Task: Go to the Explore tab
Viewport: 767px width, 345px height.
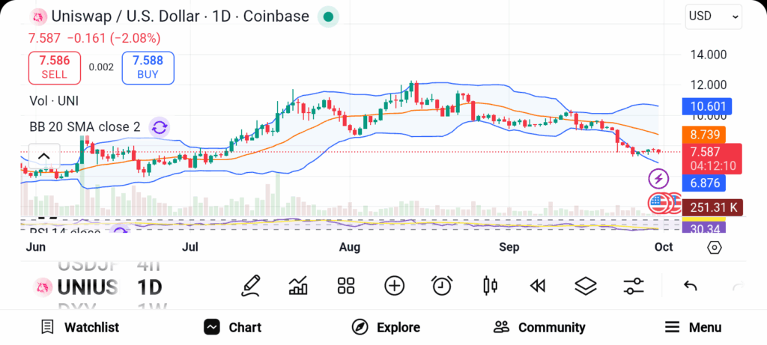Action: (x=386, y=327)
